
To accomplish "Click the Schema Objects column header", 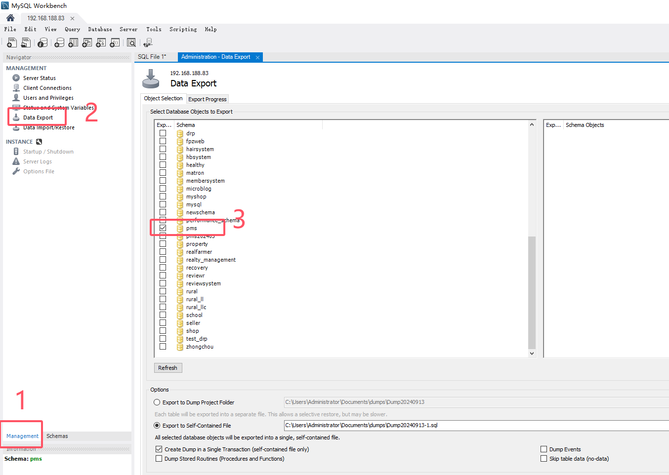I will click(x=585, y=125).
